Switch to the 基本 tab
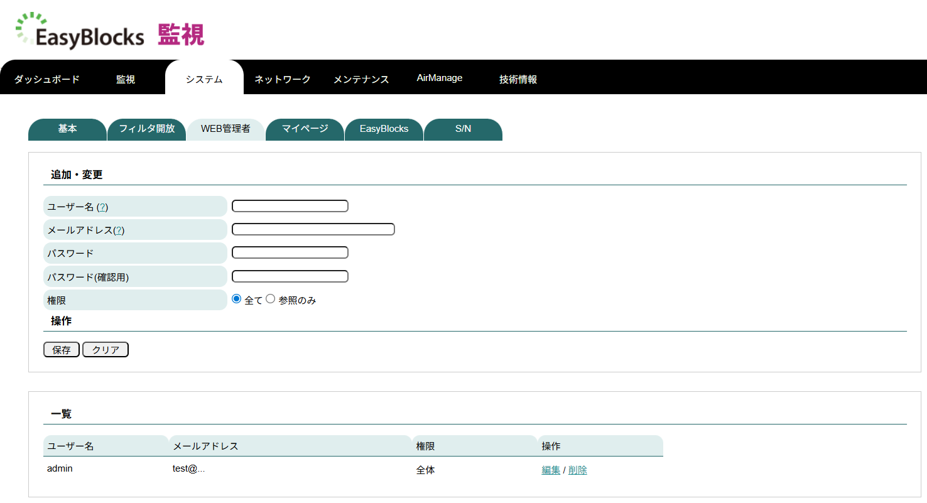The width and height of the screenshot is (927, 503). coord(67,129)
